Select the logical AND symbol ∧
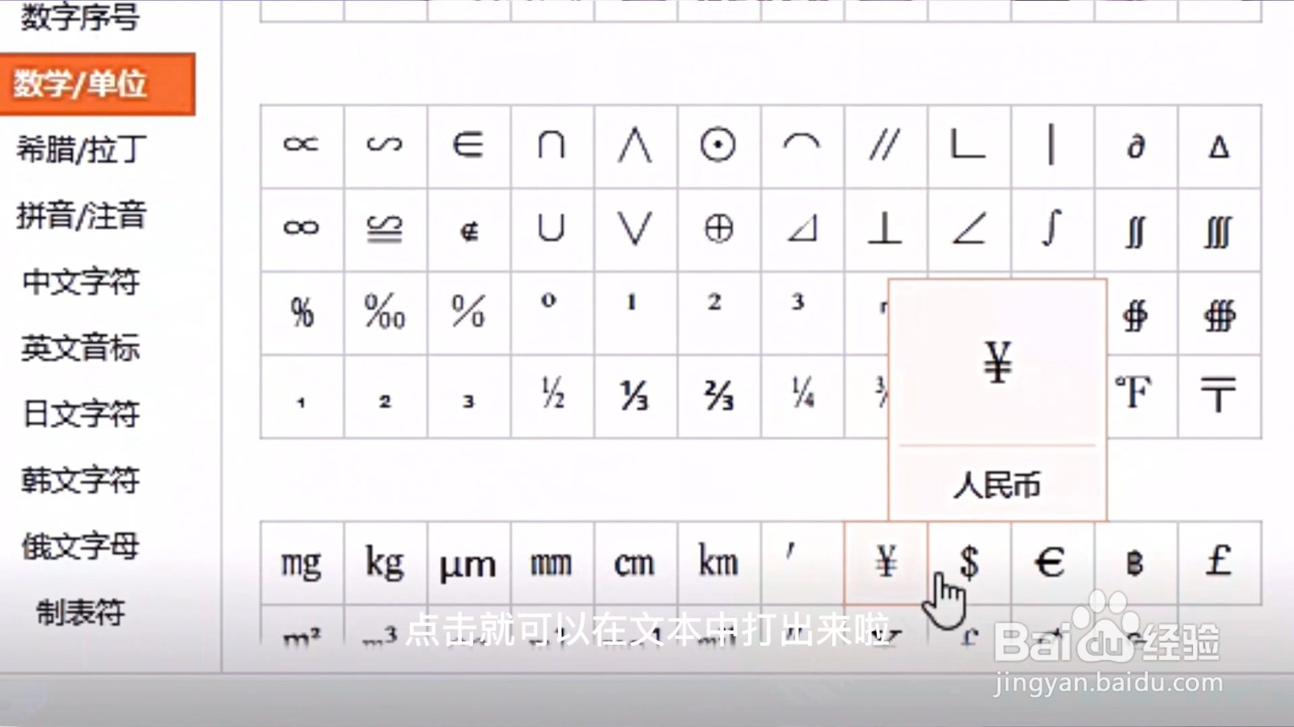Image resolution: width=1294 pixels, height=727 pixels. pos(635,146)
